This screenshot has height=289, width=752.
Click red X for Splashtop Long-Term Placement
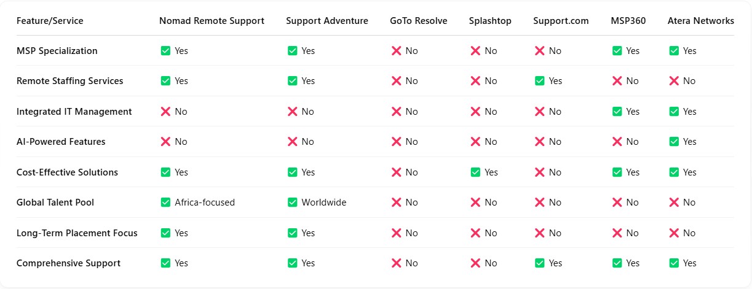coord(476,233)
